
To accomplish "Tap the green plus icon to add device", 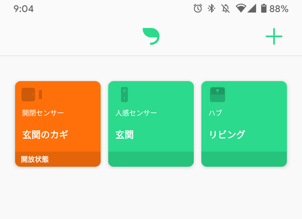I will (274, 36).
